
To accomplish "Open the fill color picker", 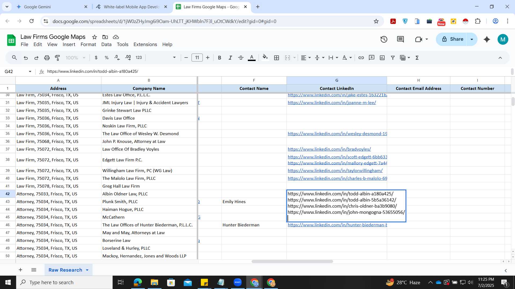I will 265,58.
